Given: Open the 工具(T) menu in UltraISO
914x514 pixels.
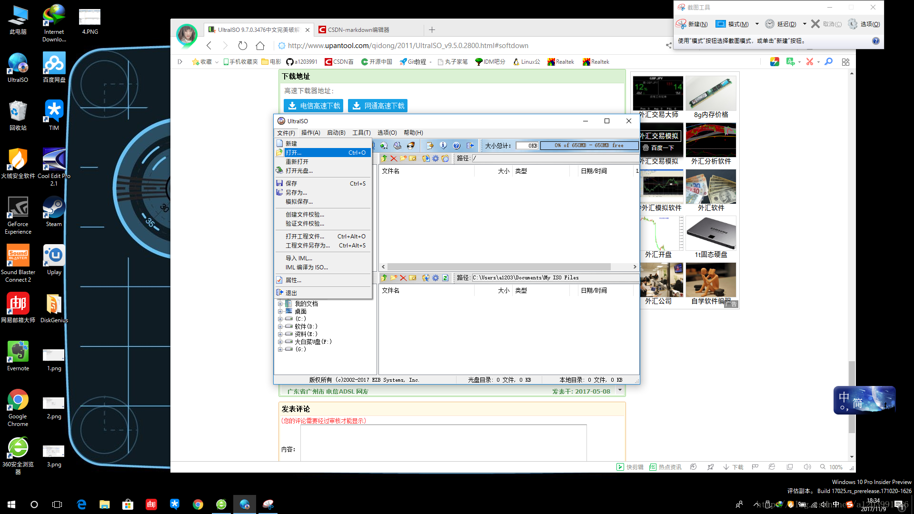Looking at the screenshot, I should pyautogui.click(x=361, y=132).
